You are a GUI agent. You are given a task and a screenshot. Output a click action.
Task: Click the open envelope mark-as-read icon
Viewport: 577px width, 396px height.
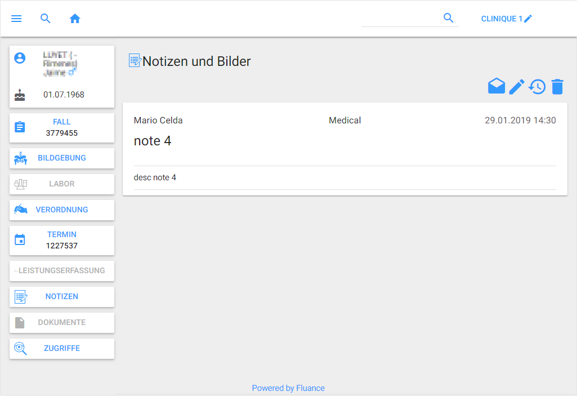(496, 86)
